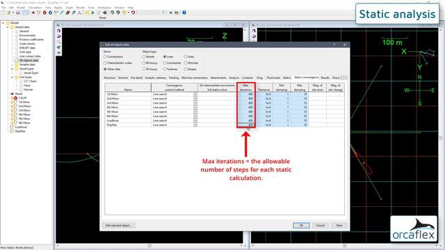Image resolution: width=445 pixels, height=250 pixels.
Task: Click Edit selected object button
Action: (118, 225)
